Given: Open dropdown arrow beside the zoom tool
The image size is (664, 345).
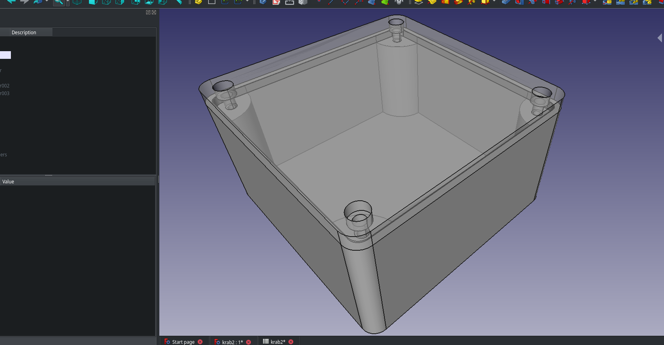Looking at the screenshot, I should click(x=67, y=2).
